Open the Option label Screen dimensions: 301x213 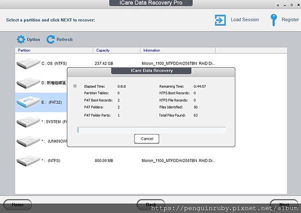34,40
